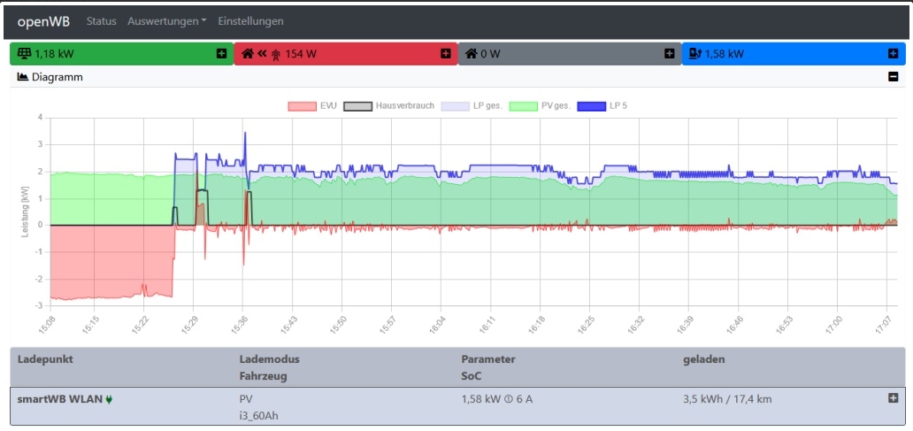Expand the red grid power panel
The width and height of the screenshot is (913, 431).
[x=445, y=54]
